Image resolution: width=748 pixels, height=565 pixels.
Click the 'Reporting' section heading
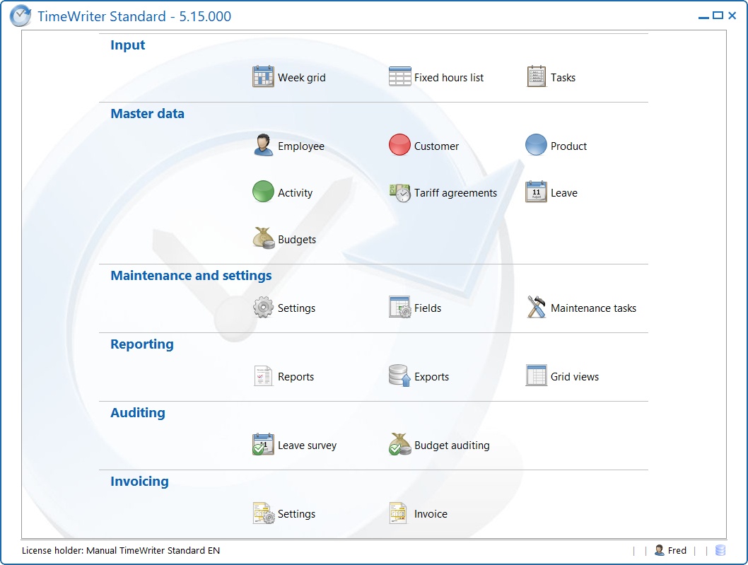[142, 344]
